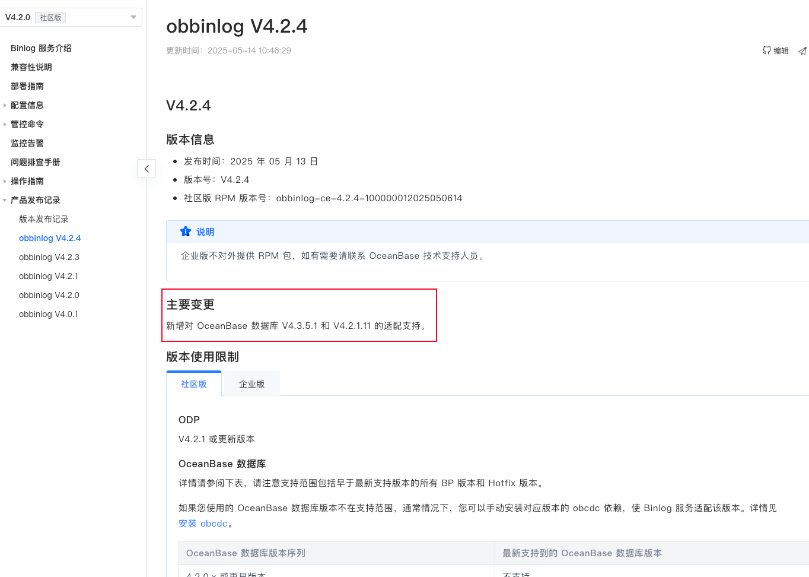Click the obbinlog V4.2.4 page title
The height and width of the screenshot is (577, 809).
tap(237, 26)
